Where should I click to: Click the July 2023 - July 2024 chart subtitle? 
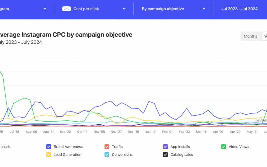(x=21, y=42)
